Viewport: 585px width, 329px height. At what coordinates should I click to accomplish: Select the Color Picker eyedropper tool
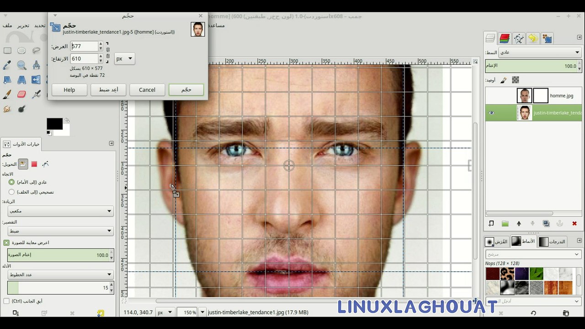click(x=7, y=65)
